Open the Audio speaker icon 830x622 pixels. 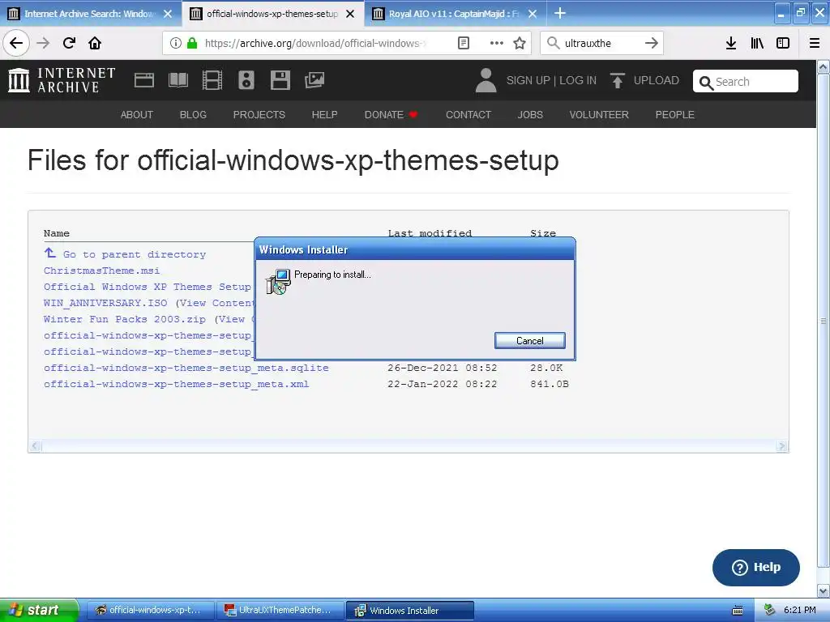[246, 80]
